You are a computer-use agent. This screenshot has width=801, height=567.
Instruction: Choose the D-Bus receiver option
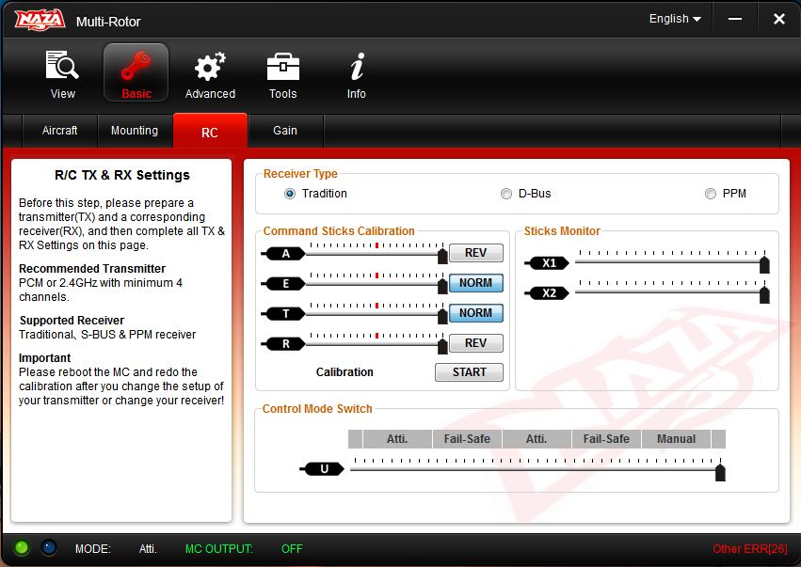[x=506, y=194]
